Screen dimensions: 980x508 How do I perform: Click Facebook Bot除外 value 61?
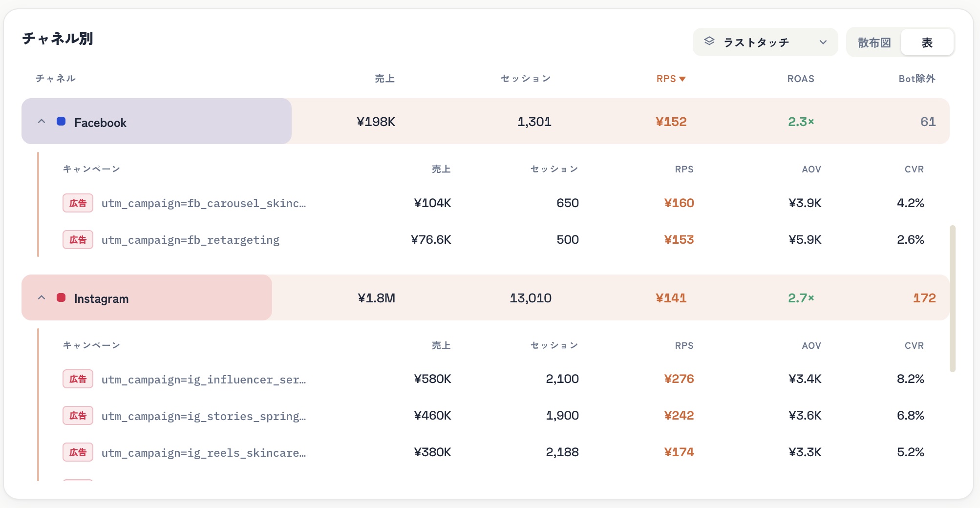[928, 122]
